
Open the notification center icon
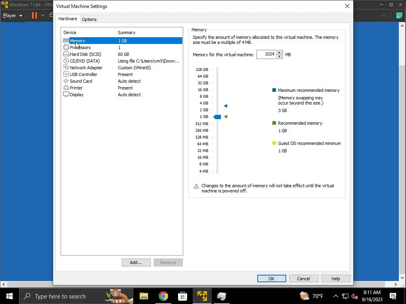(393, 296)
